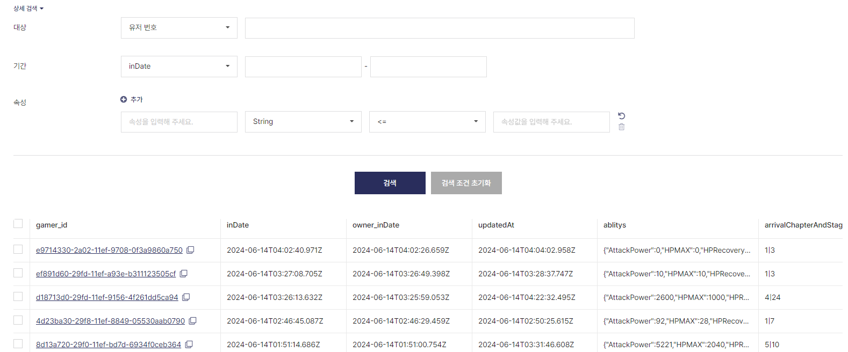Screen dimensions: 848x352
Task: Delete the attribute condition row
Action: click(622, 127)
